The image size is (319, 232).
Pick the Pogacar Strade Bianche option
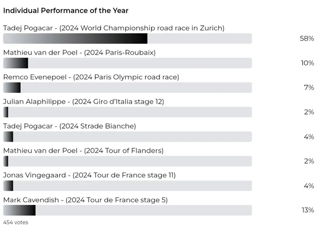(x=70, y=126)
